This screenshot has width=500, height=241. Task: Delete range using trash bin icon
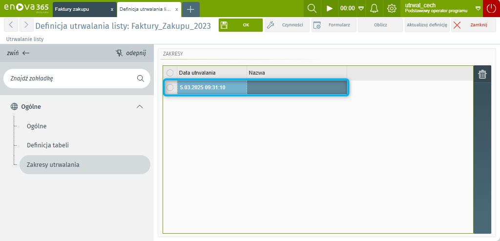coord(482,74)
